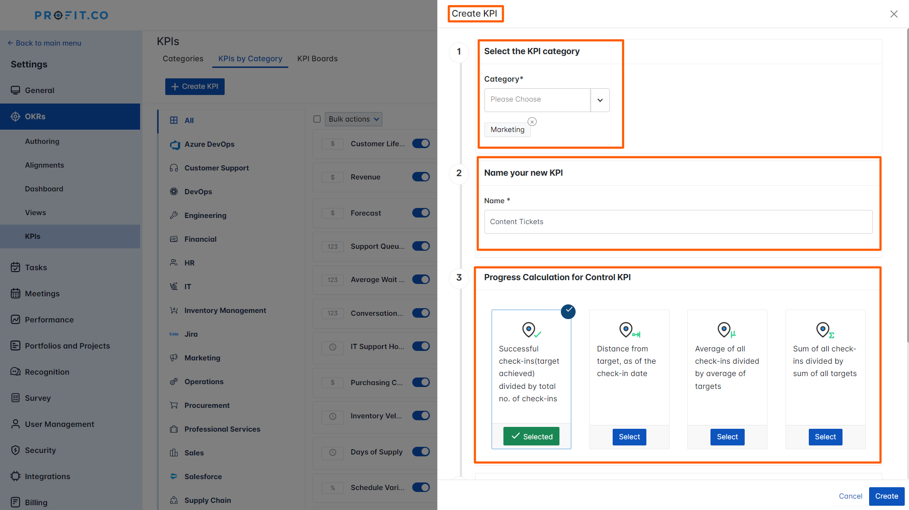Viewport: 909px width, 510px height.
Task: Select the Meetings icon in the sidebar
Action: pyautogui.click(x=16, y=293)
